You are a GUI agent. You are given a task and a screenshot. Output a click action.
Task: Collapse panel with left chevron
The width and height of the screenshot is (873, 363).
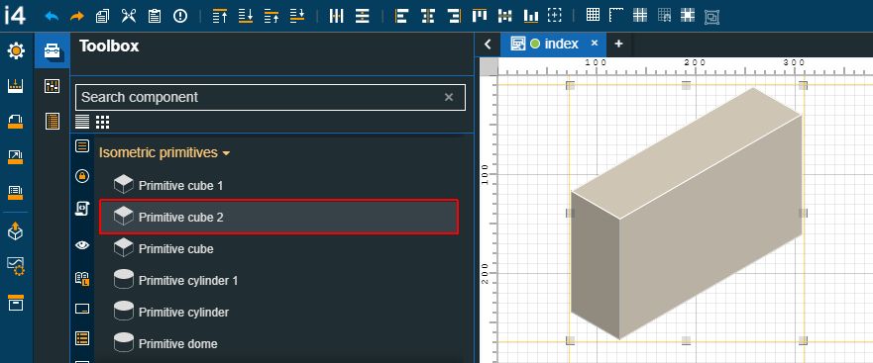pyautogui.click(x=488, y=45)
